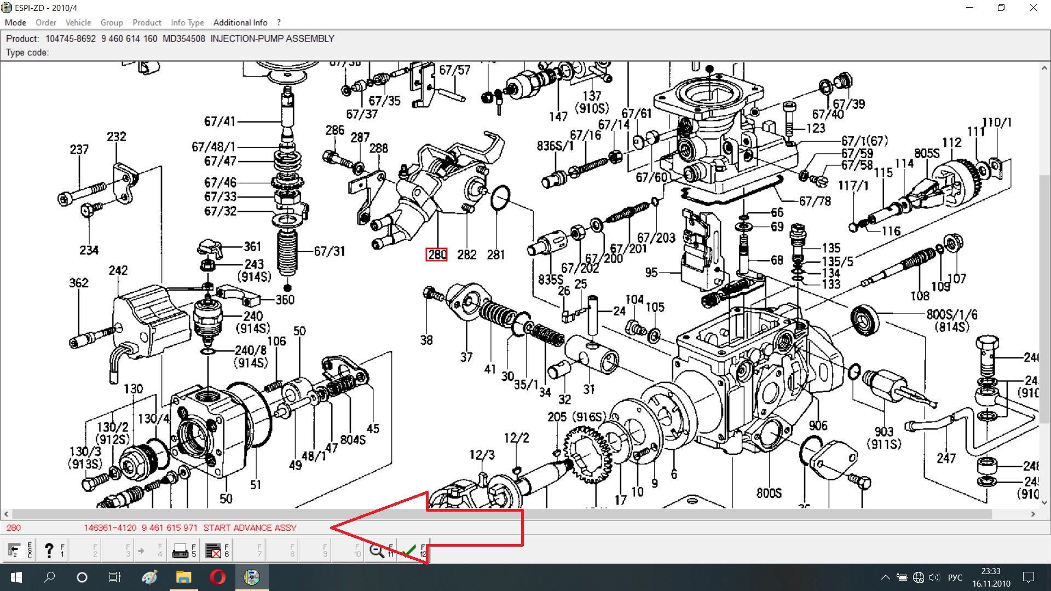Viewport: 1051px width, 591px height.
Task: Click the F5 printer icon
Action: point(184,551)
